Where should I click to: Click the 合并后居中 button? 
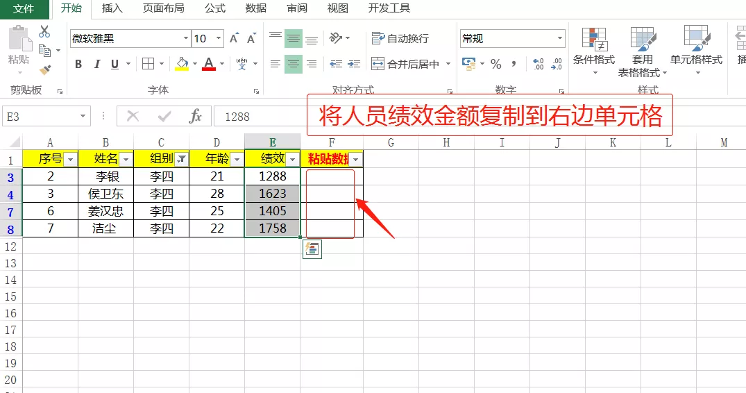[405, 64]
